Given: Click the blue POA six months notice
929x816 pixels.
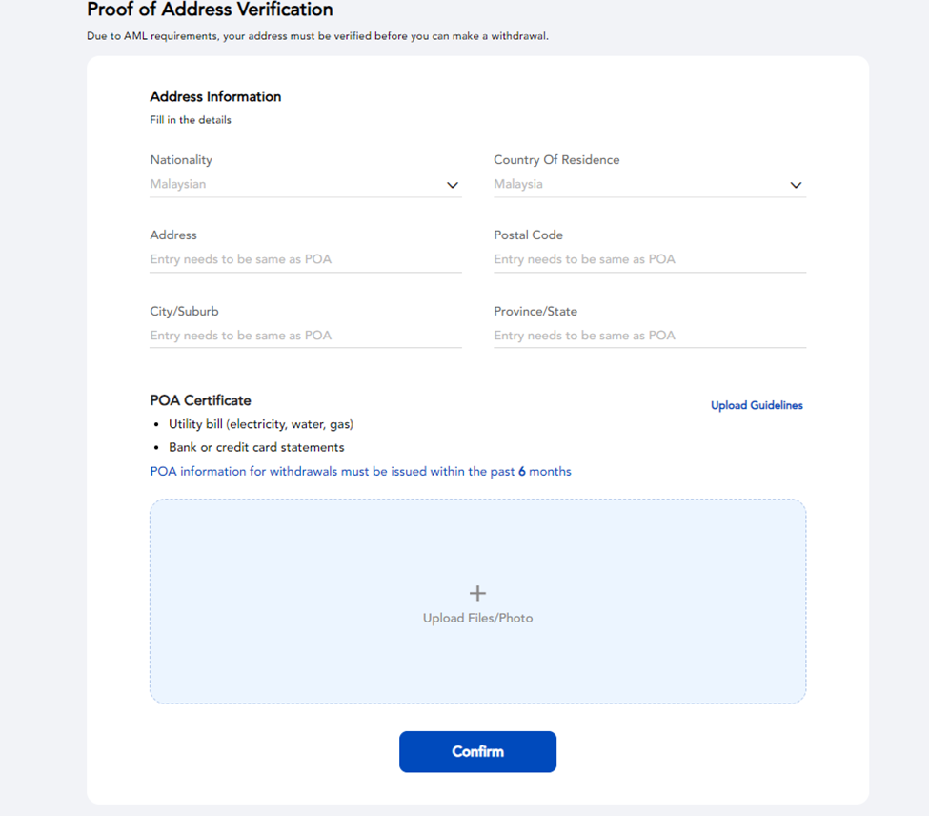Looking at the screenshot, I should [360, 472].
